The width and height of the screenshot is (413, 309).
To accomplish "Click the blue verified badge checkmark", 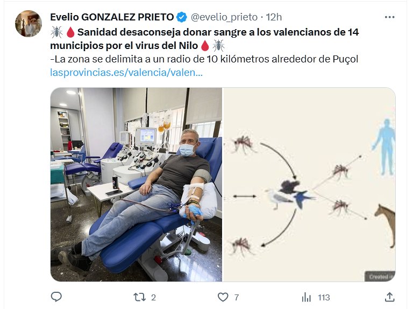I will click(181, 17).
